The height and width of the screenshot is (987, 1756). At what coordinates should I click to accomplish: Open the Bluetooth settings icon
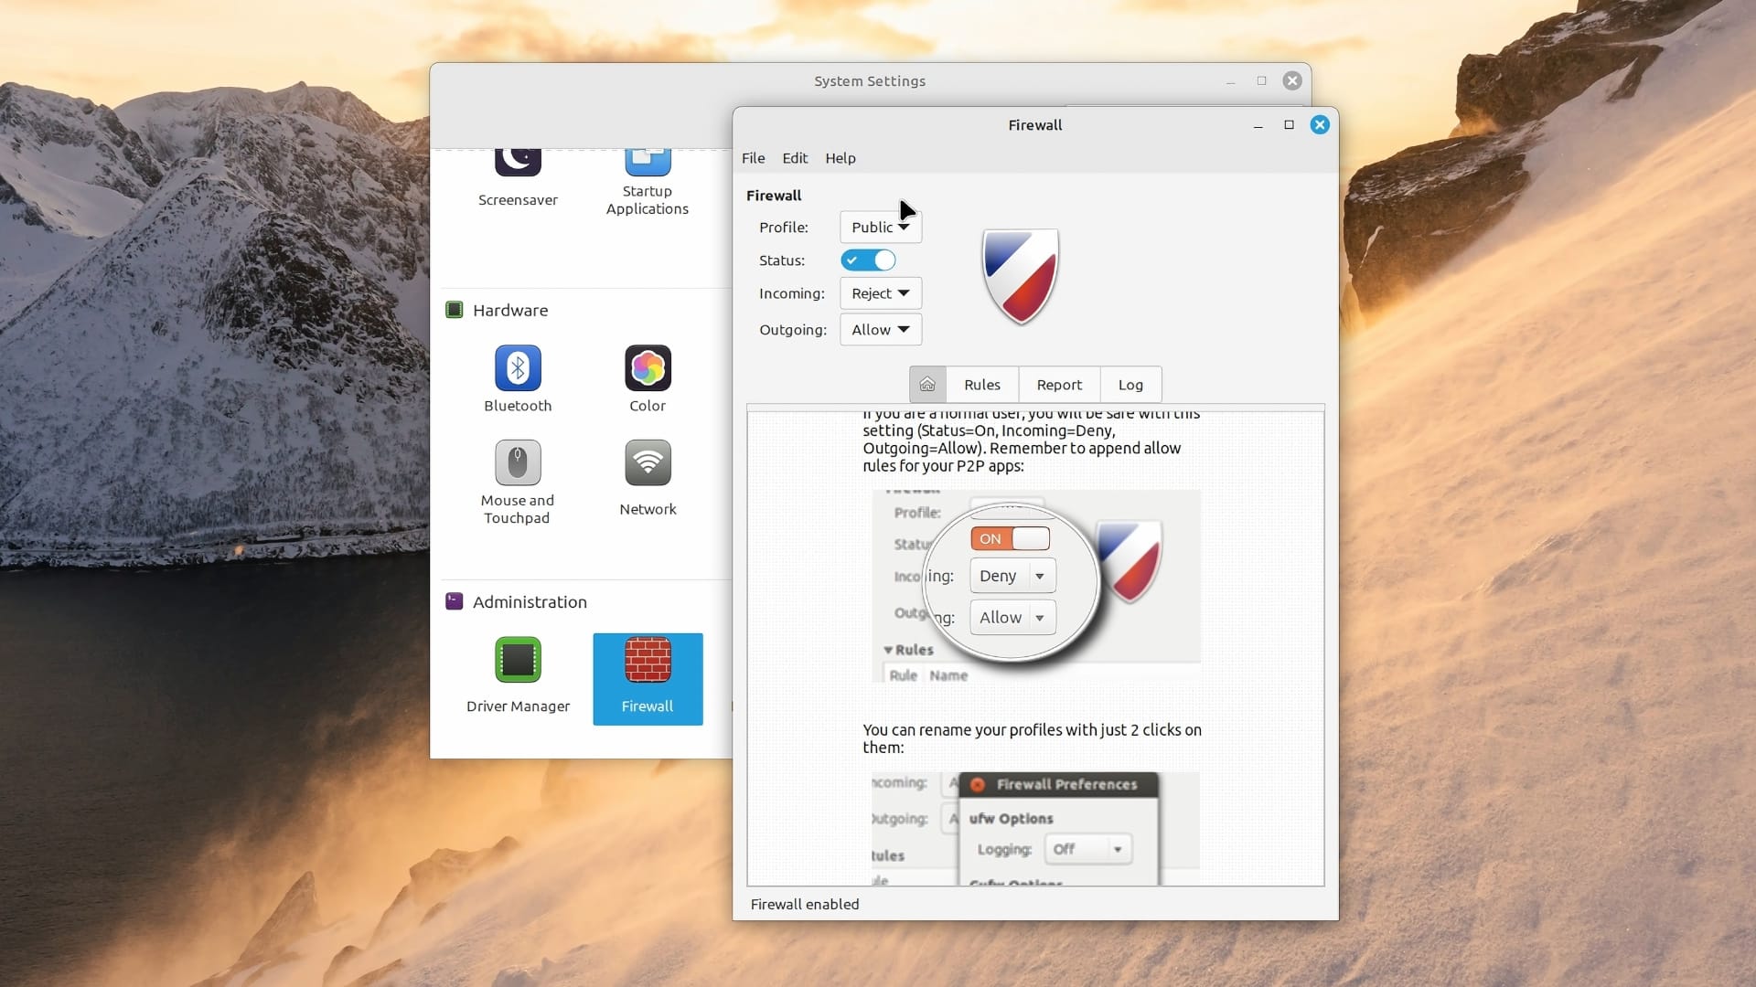tap(518, 367)
